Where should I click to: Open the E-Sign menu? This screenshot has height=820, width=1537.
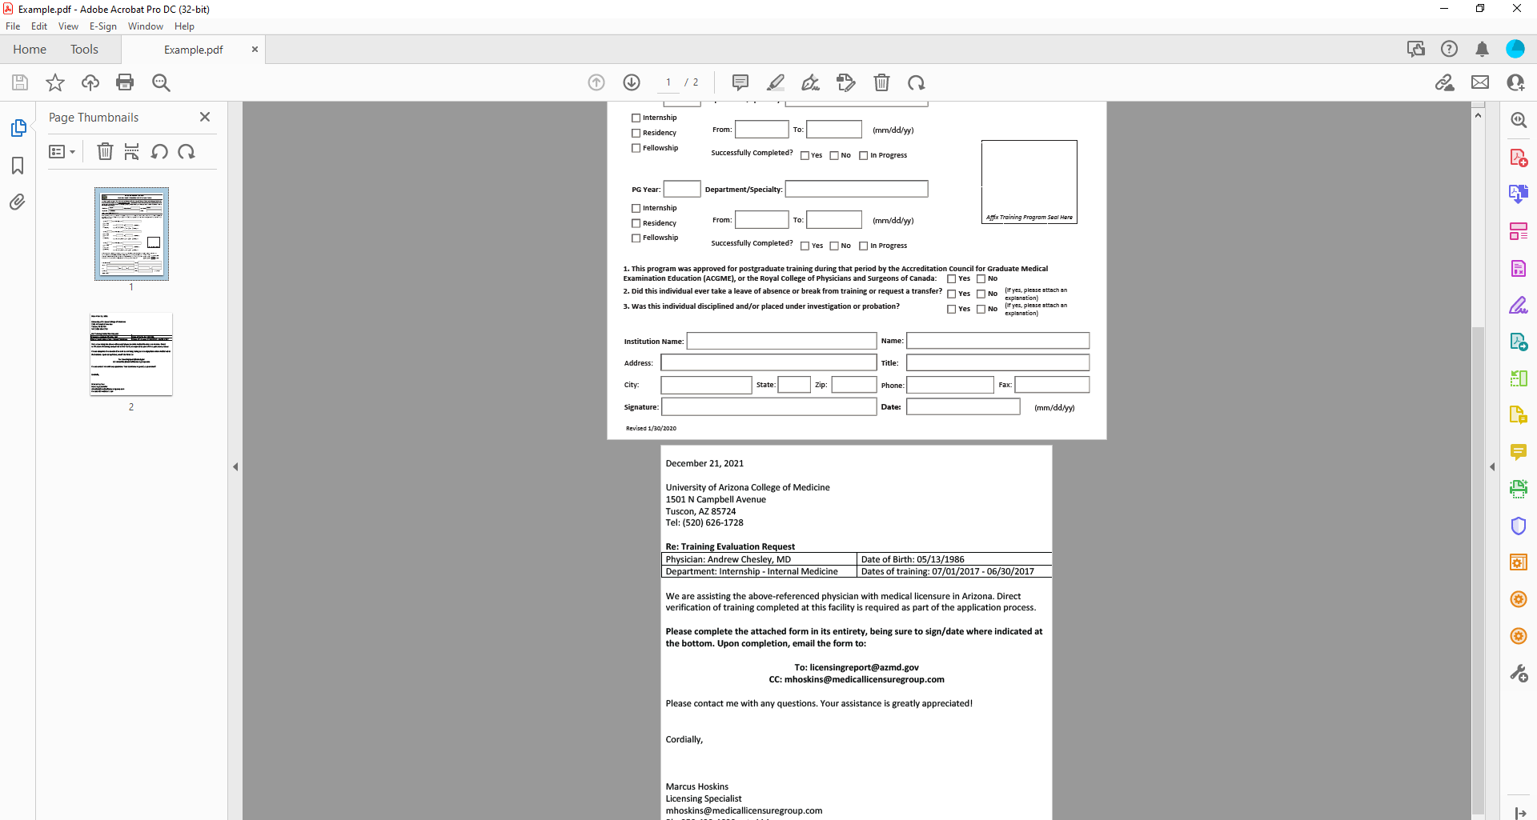103,26
